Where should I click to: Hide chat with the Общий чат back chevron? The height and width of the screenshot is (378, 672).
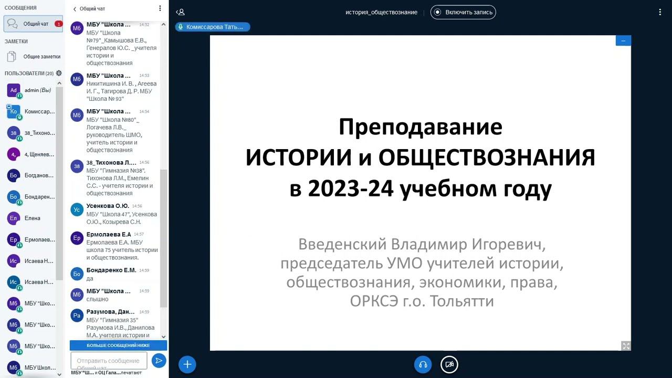tap(75, 9)
